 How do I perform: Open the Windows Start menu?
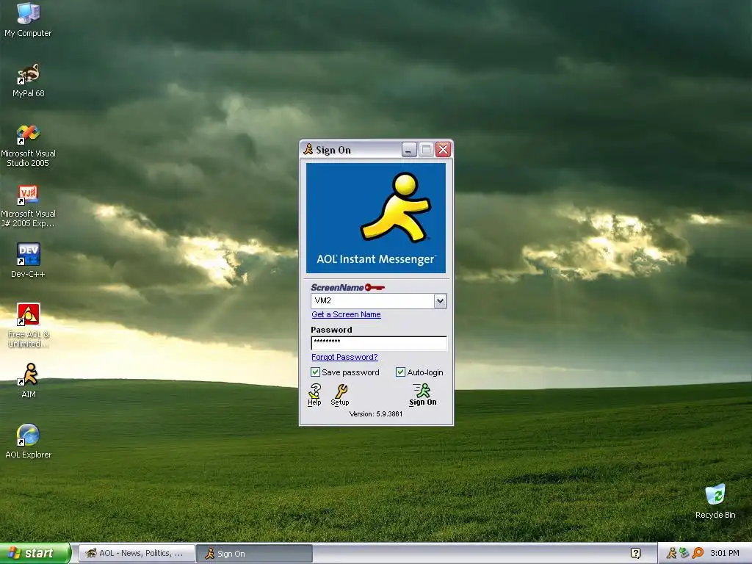35,553
